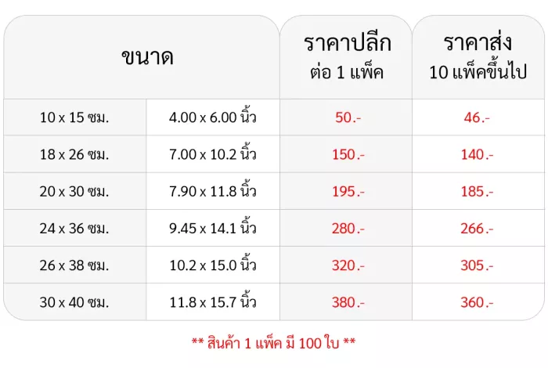Screen dimensions: 548x368
Task: Select retail price 150.-
Action: tap(348, 154)
